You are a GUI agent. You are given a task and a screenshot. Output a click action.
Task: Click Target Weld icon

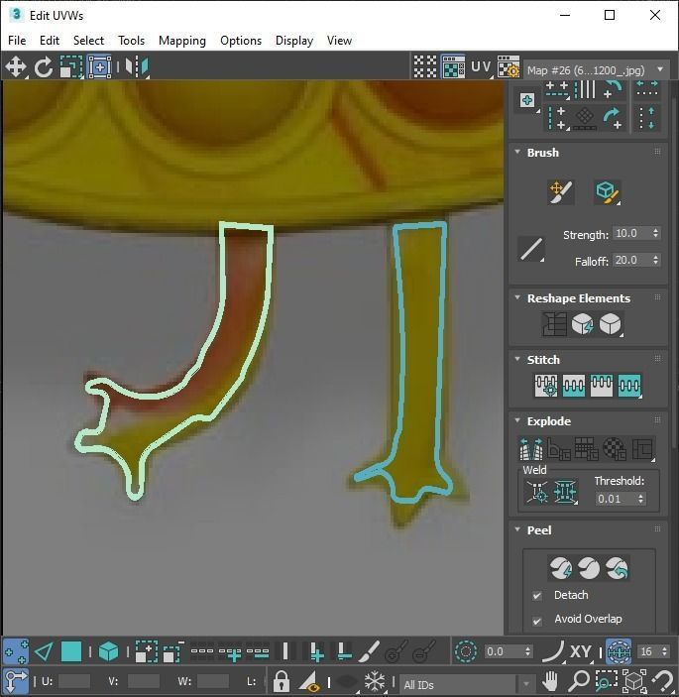pyautogui.click(x=537, y=492)
